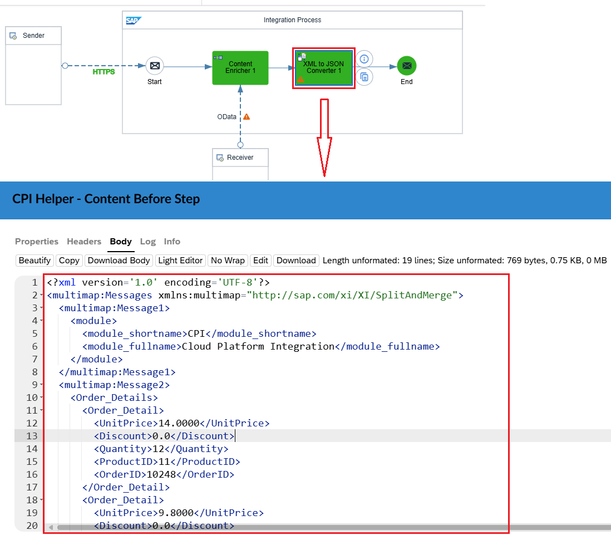Screen dimensions: 611x540
Task: Click the Cloud Platform Integration text on line 6
Action: coord(258,347)
